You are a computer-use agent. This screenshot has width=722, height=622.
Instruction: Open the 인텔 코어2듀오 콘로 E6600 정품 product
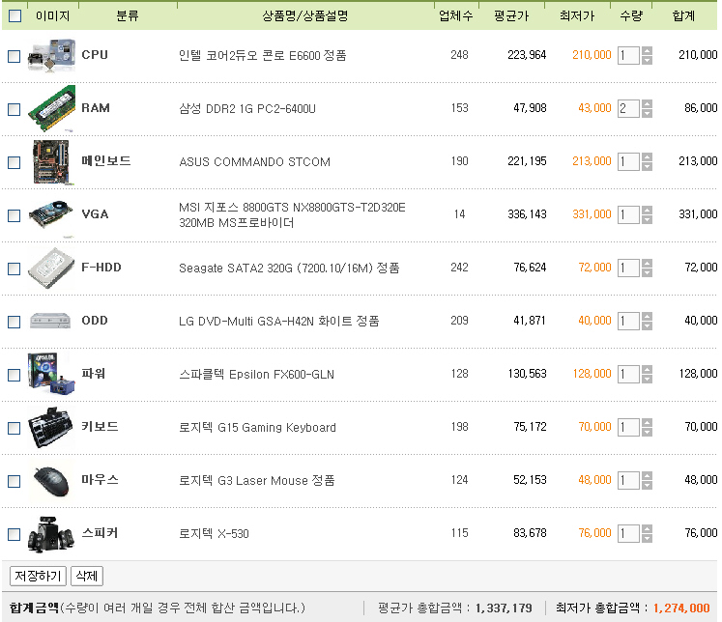(263, 56)
